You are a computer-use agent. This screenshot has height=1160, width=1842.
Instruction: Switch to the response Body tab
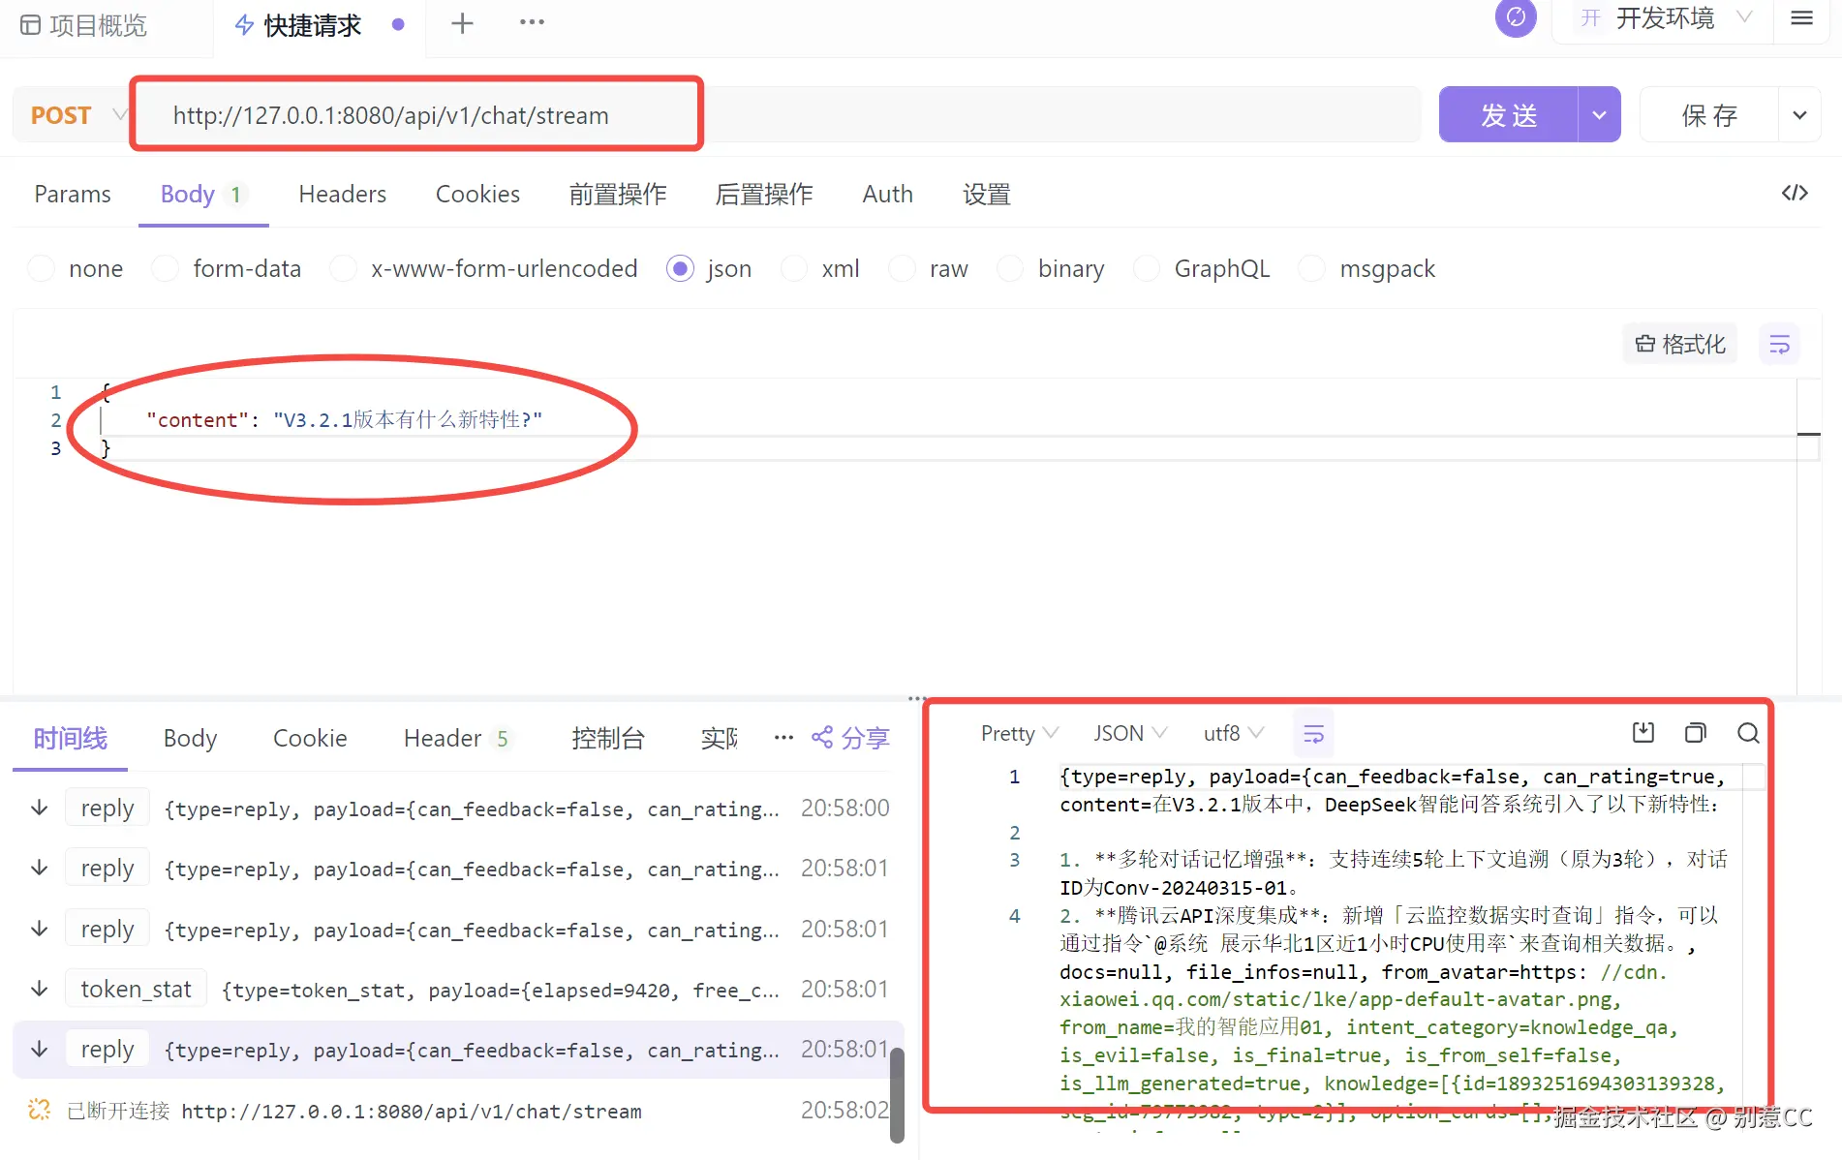tap(190, 738)
